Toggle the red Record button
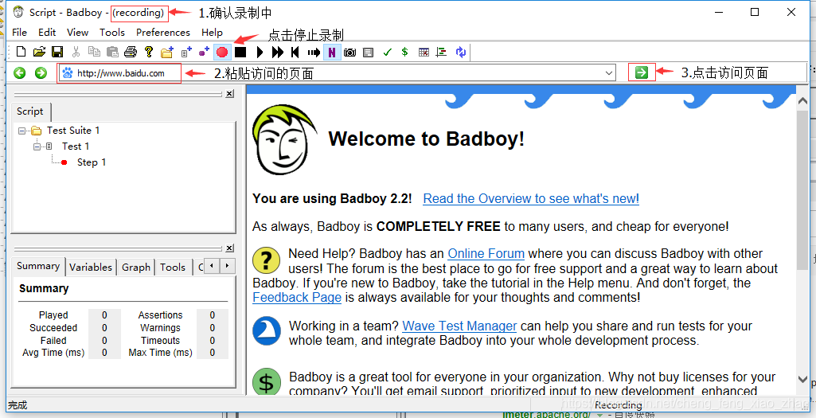The image size is (816, 418). click(222, 52)
